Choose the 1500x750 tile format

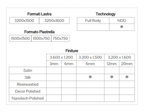[x=41, y=38]
